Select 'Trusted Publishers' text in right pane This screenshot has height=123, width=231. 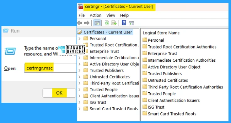[165, 74]
